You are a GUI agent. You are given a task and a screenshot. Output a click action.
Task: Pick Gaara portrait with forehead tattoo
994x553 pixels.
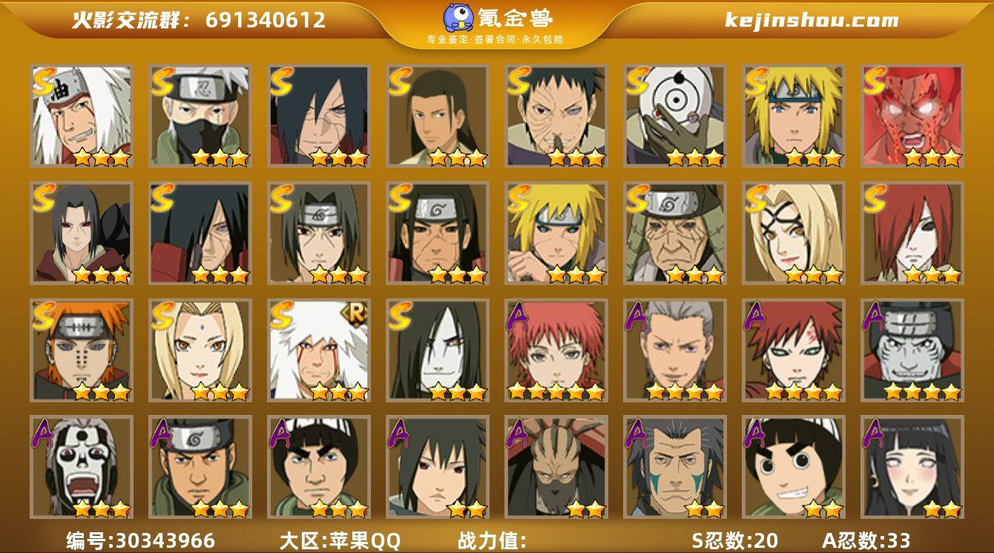793,350
